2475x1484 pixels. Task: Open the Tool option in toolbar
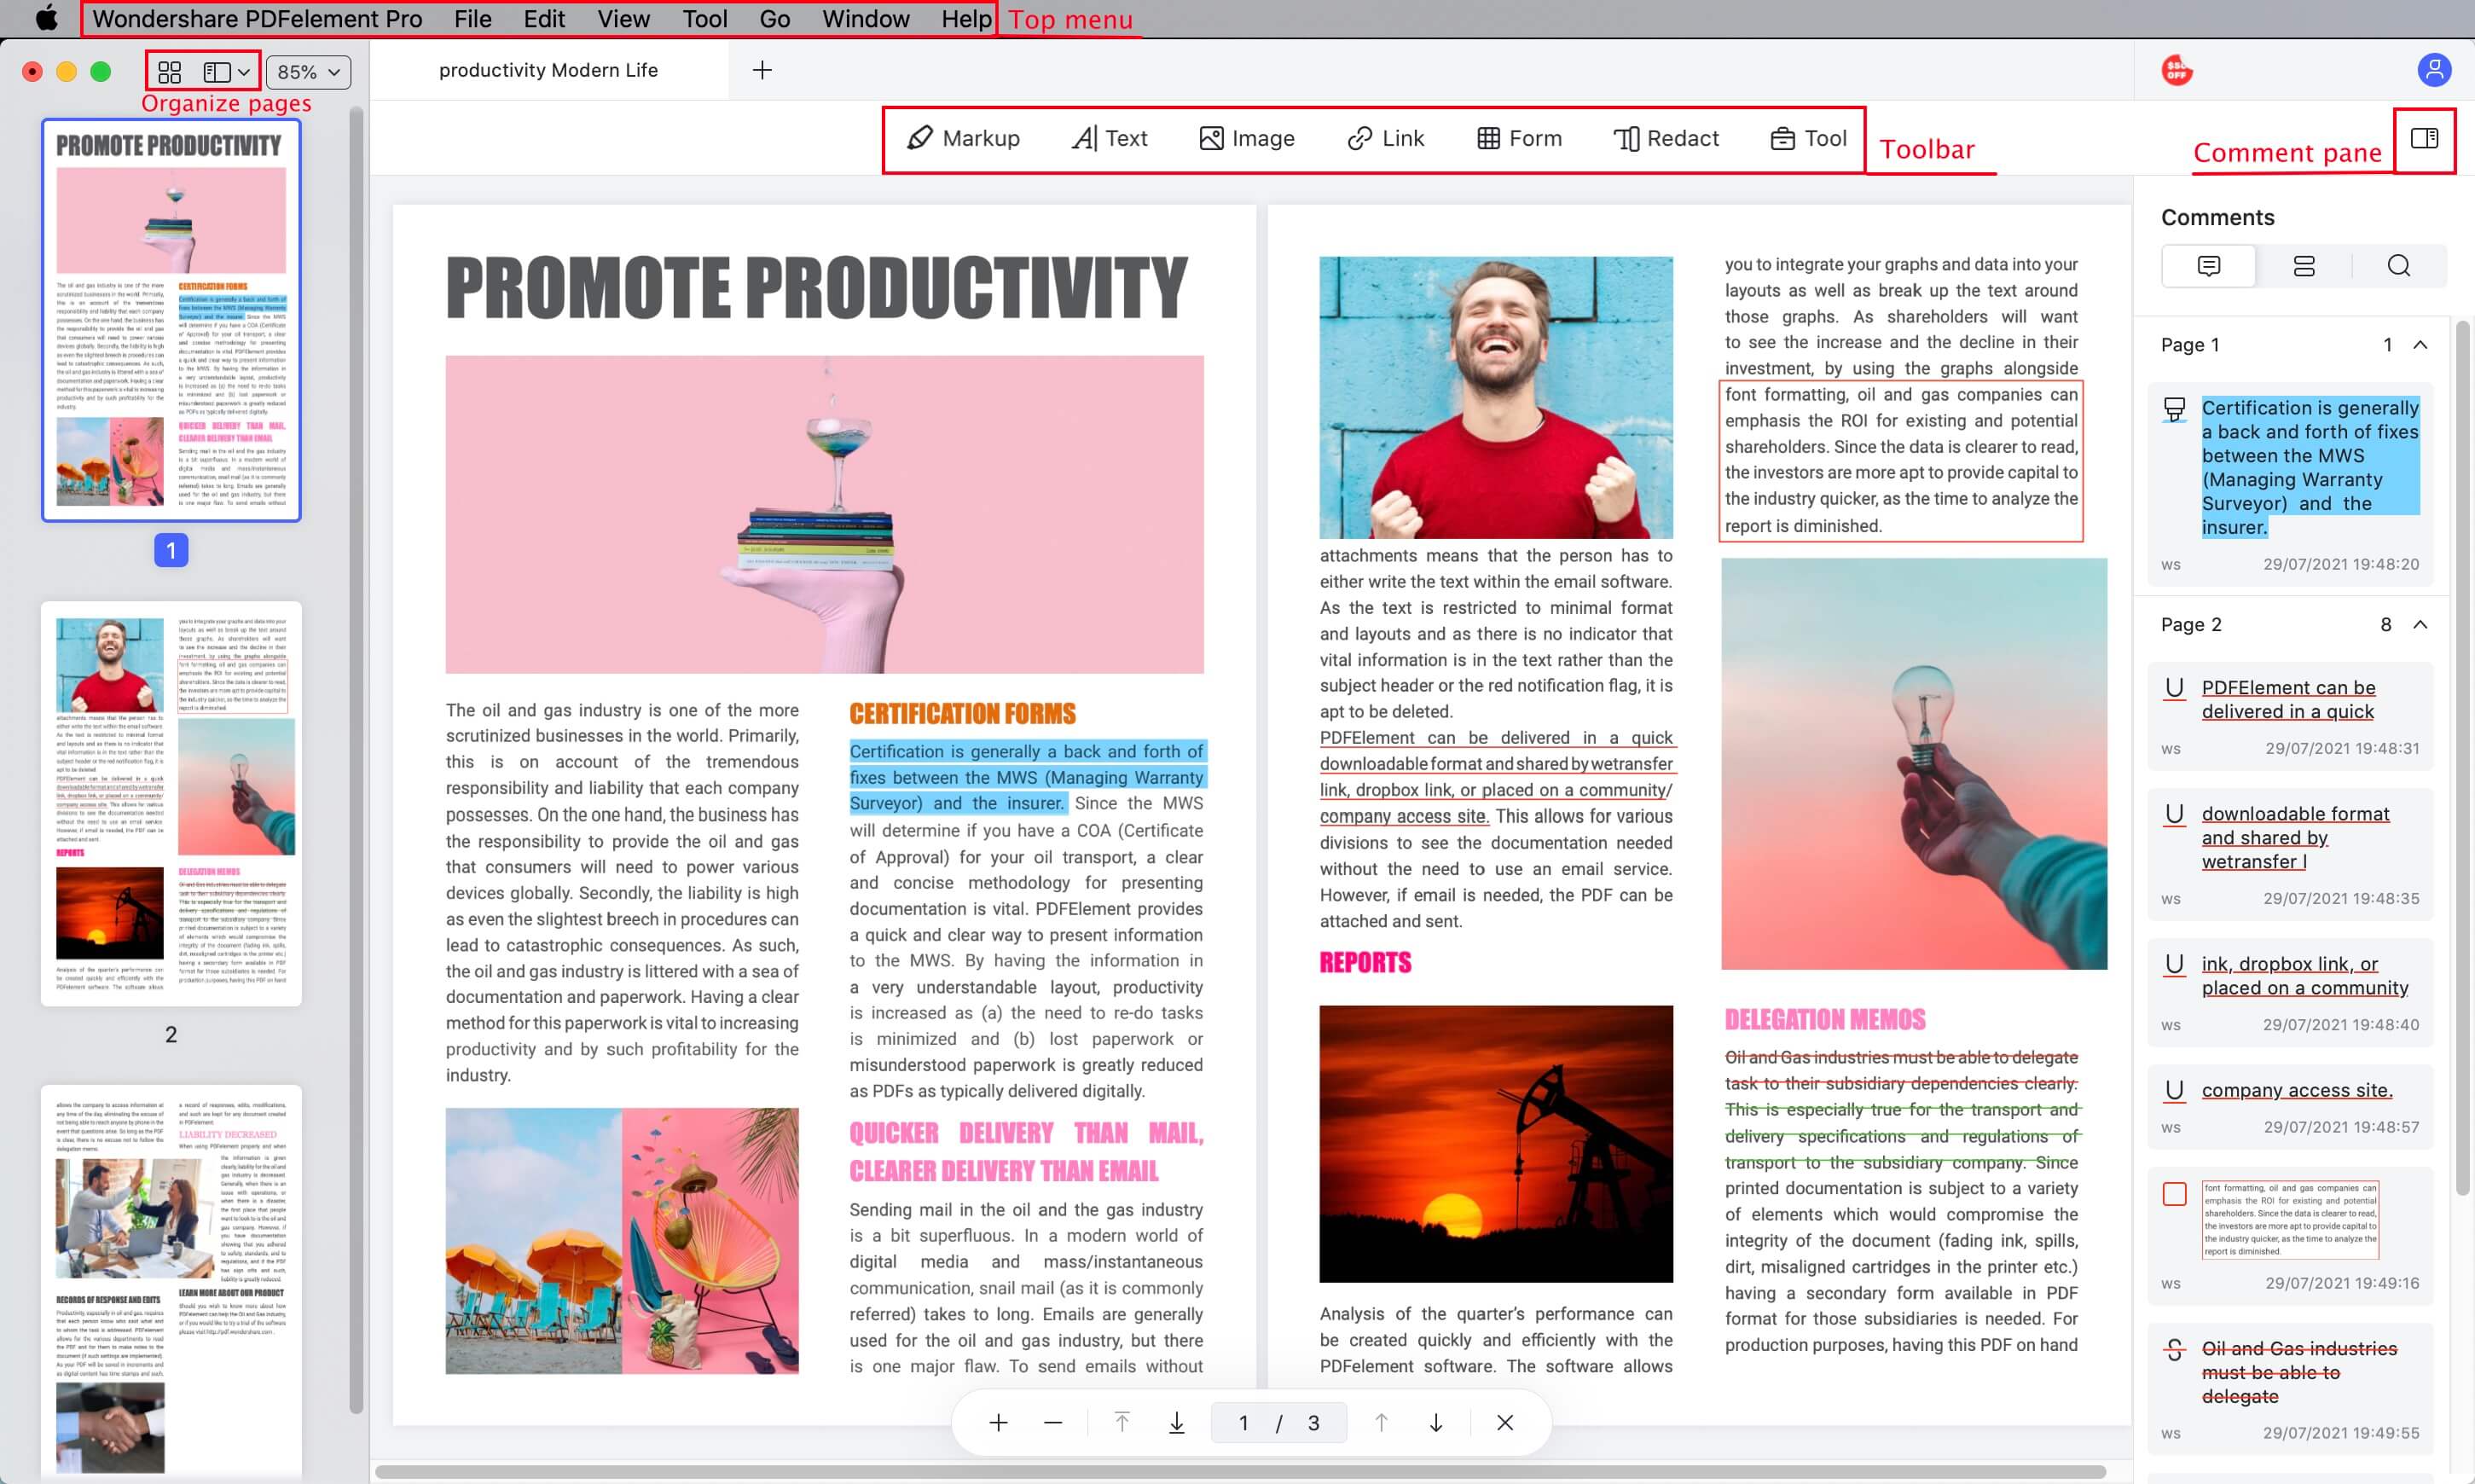pos(1807,138)
